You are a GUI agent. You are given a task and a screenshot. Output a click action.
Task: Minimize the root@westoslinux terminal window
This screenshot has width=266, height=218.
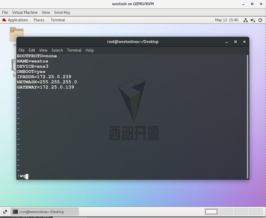tap(227, 42)
